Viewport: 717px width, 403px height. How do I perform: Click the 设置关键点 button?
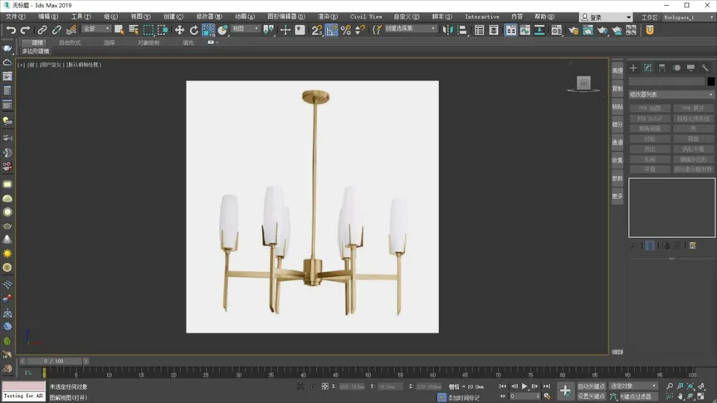(592, 396)
